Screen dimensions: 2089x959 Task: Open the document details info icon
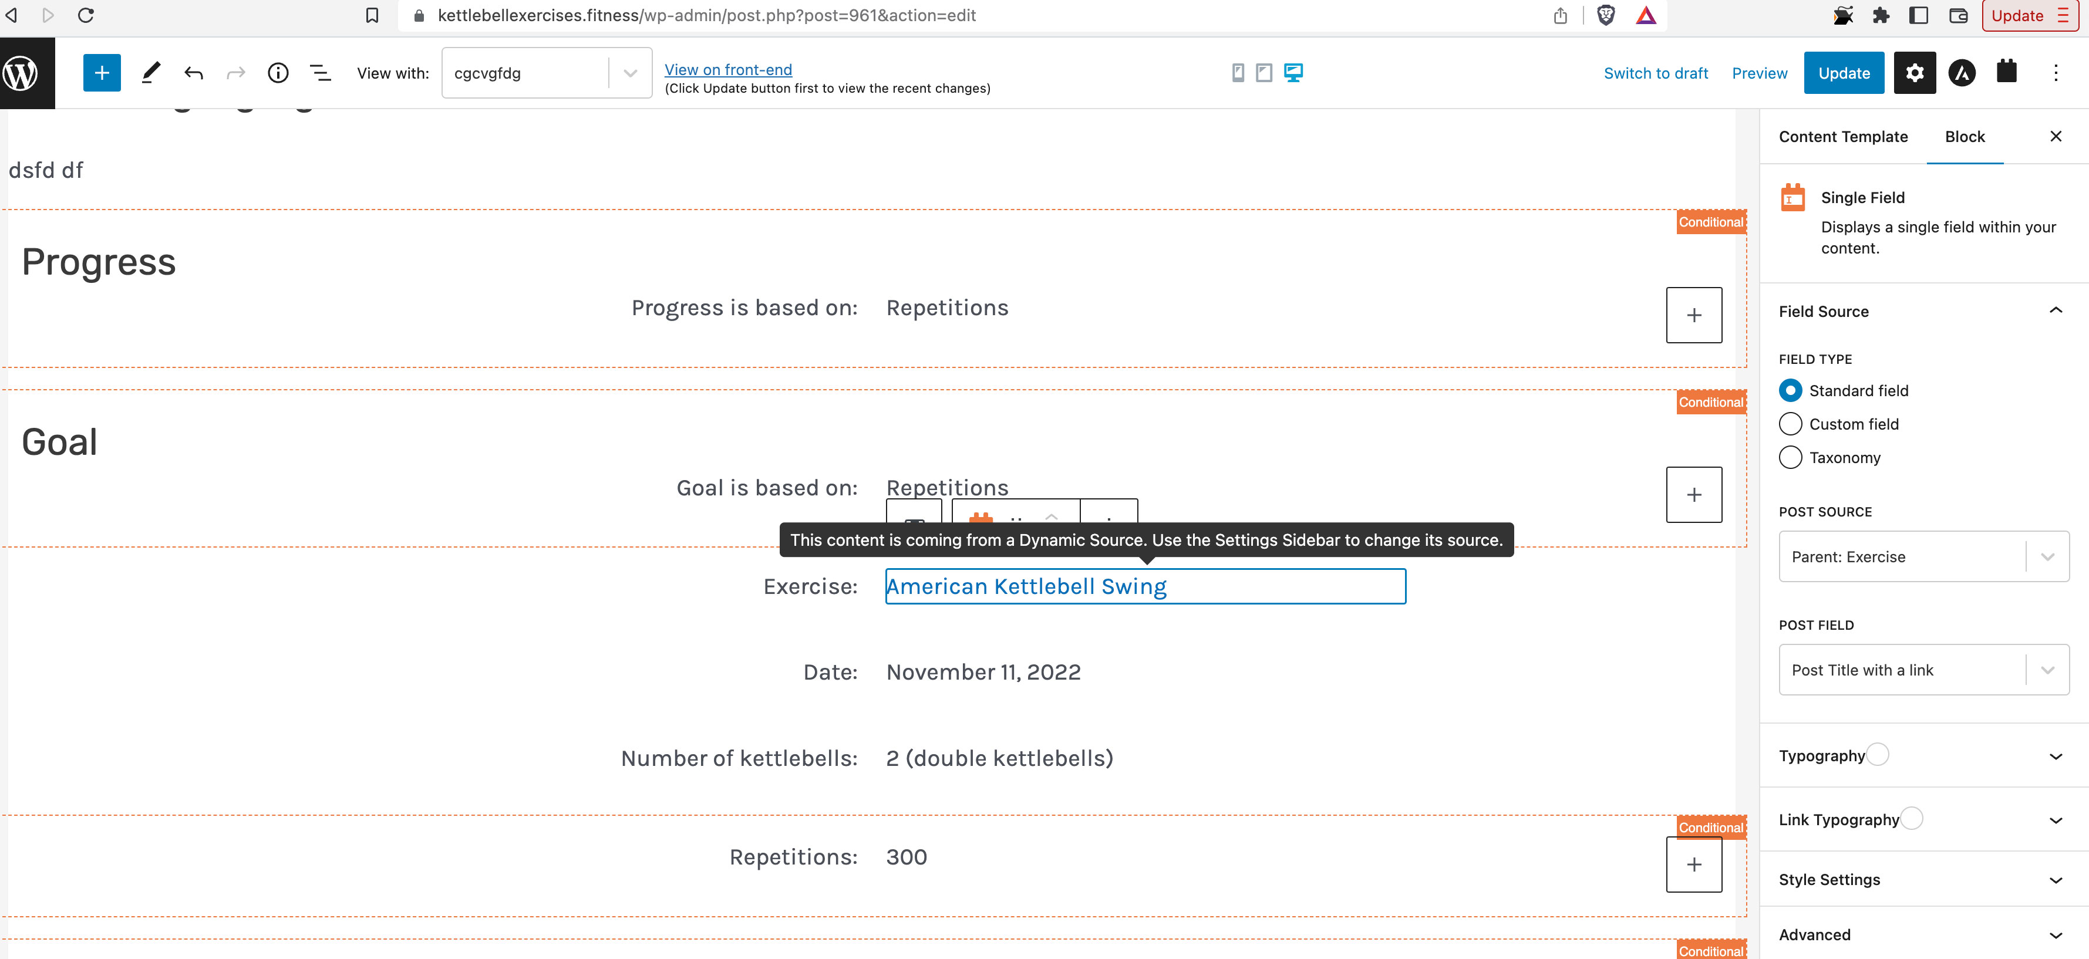tap(278, 73)
